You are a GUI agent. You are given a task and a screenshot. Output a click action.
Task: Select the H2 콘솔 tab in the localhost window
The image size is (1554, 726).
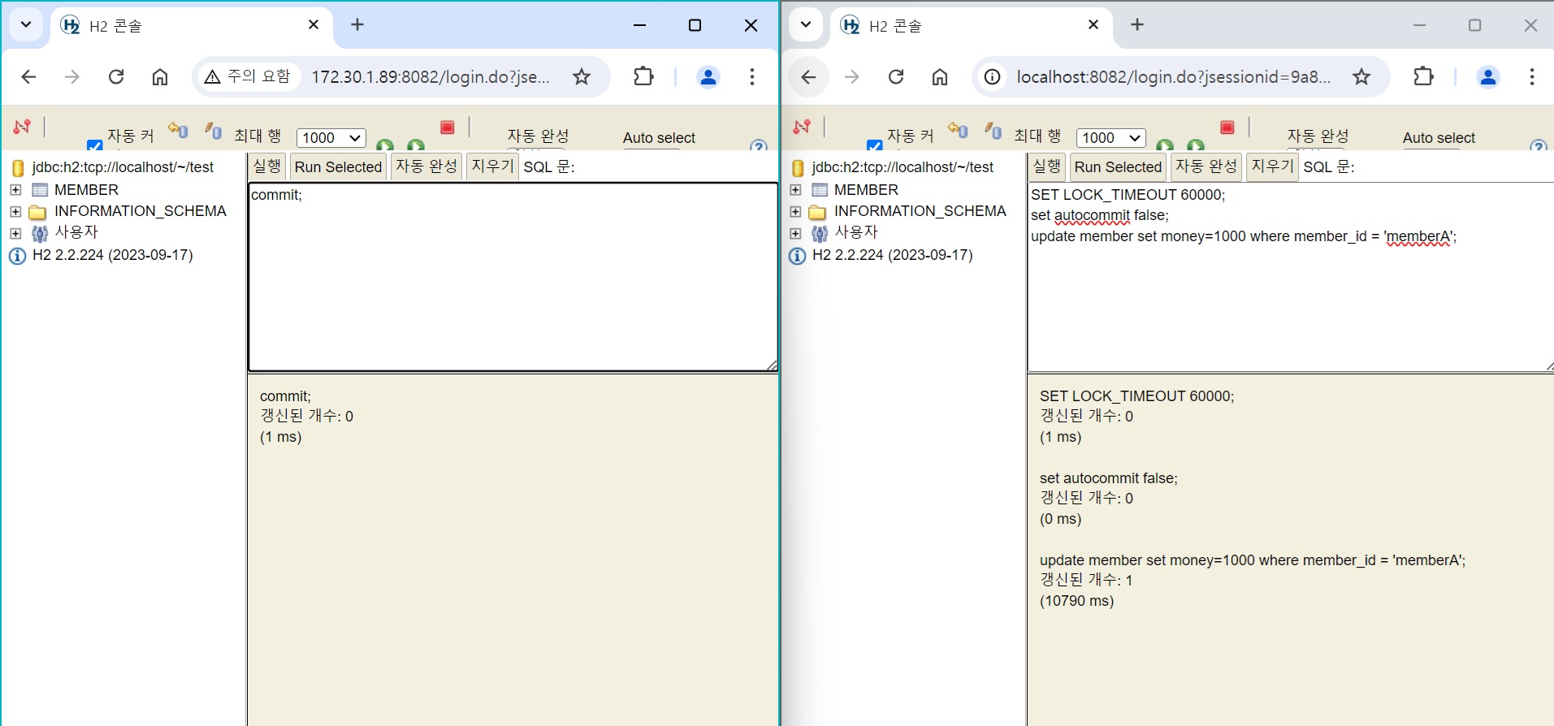pos(972,26)
